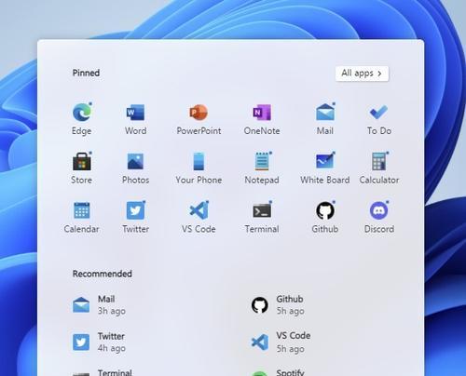Image resolution: width=466 pixels, height=376 pixels.
Task: Open pinned Github app
Action: pos(325,217)
